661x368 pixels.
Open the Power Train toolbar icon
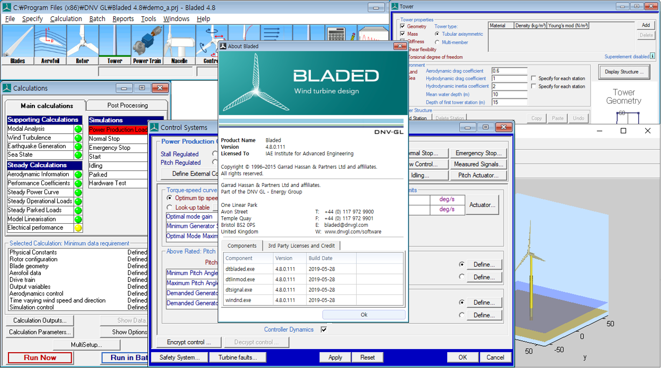(x=147, y=45)
